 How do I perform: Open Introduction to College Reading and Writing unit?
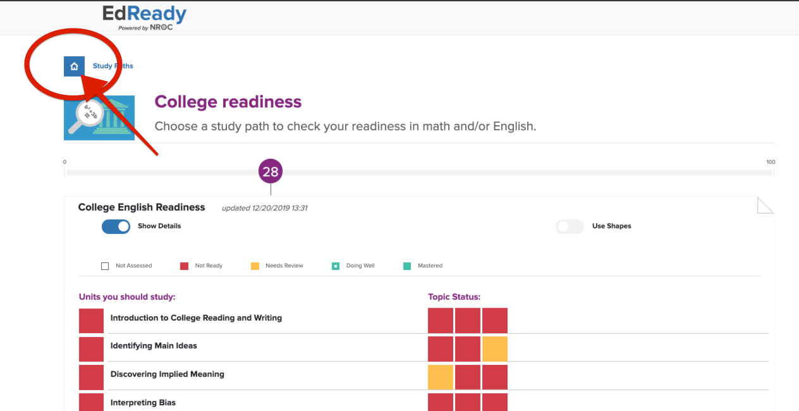click(x=196, y=318)
